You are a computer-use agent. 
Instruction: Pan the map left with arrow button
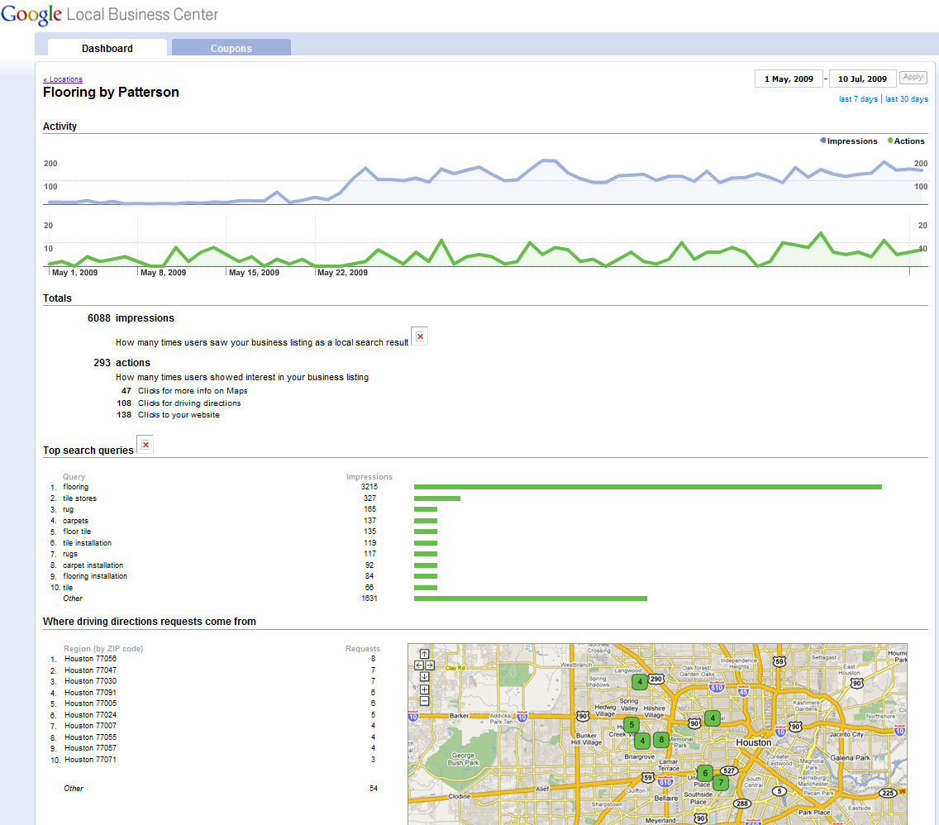(x=418, y=665)
